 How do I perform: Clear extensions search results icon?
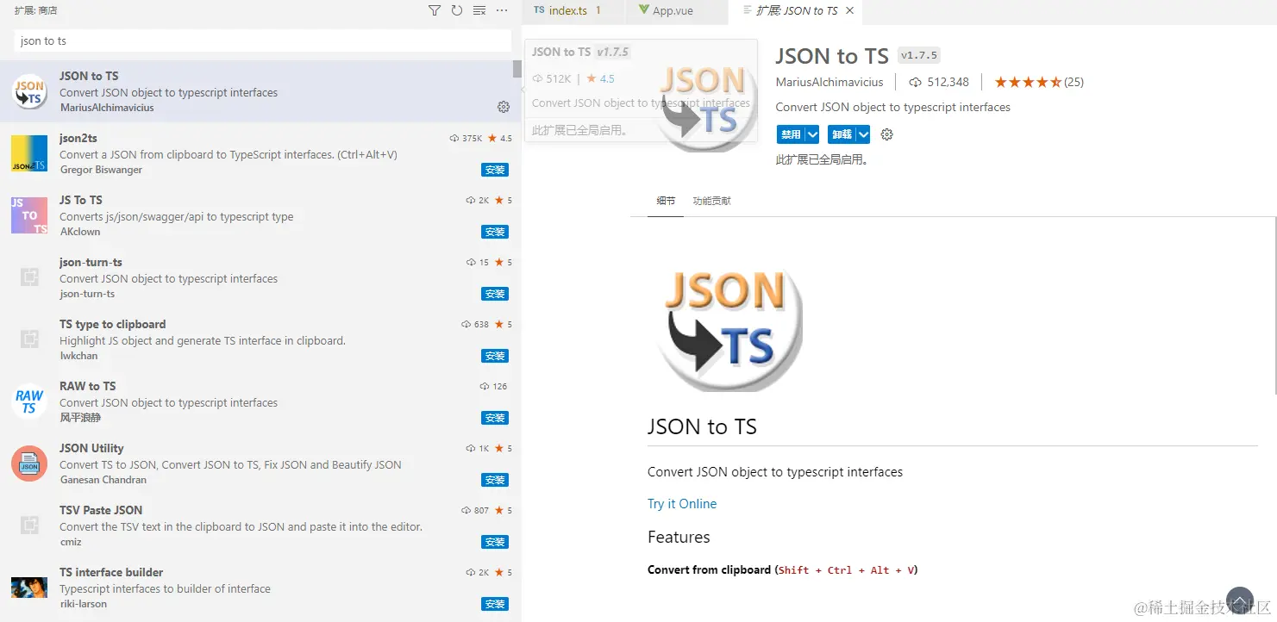tap(479, 11)
